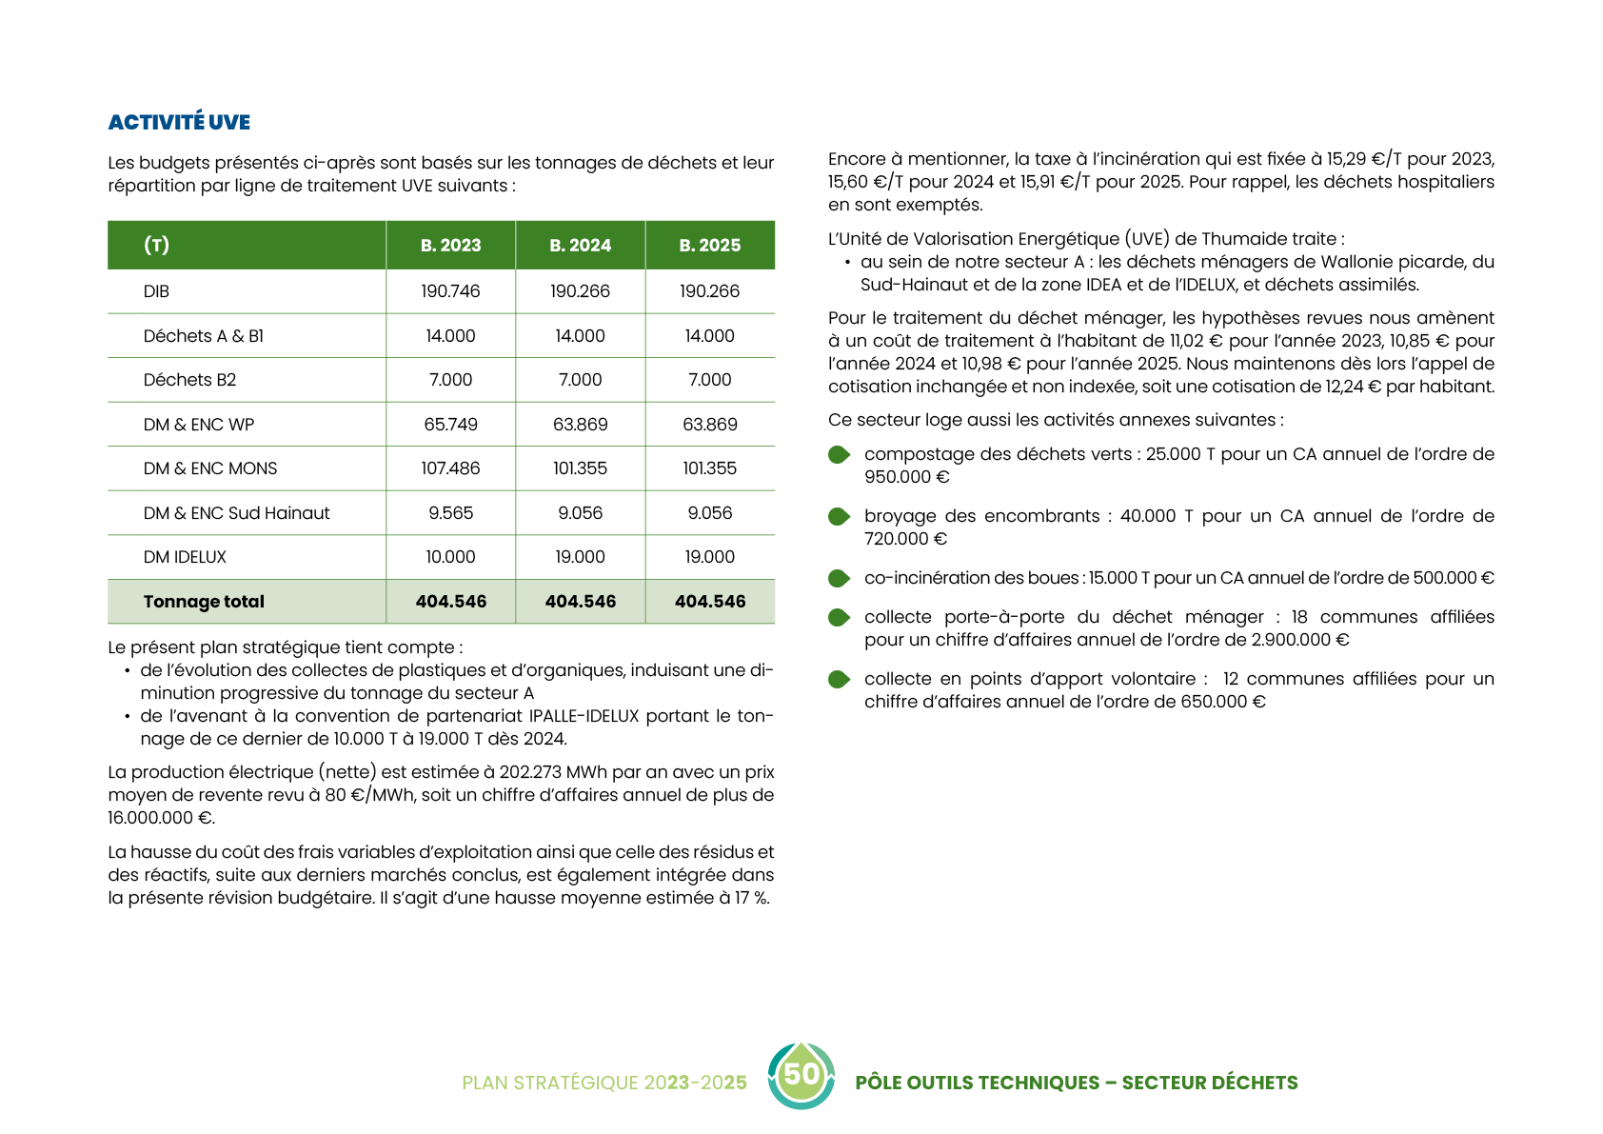Image resolution: width=1603 pixels, height=1134 pixels.
Task: Click the B. 2023 column header
Action: point(450,246)
